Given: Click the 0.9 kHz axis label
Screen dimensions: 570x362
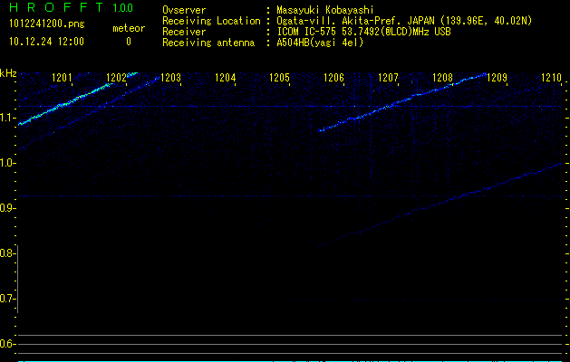Looking at the screenshot, I should click(7, 208).
